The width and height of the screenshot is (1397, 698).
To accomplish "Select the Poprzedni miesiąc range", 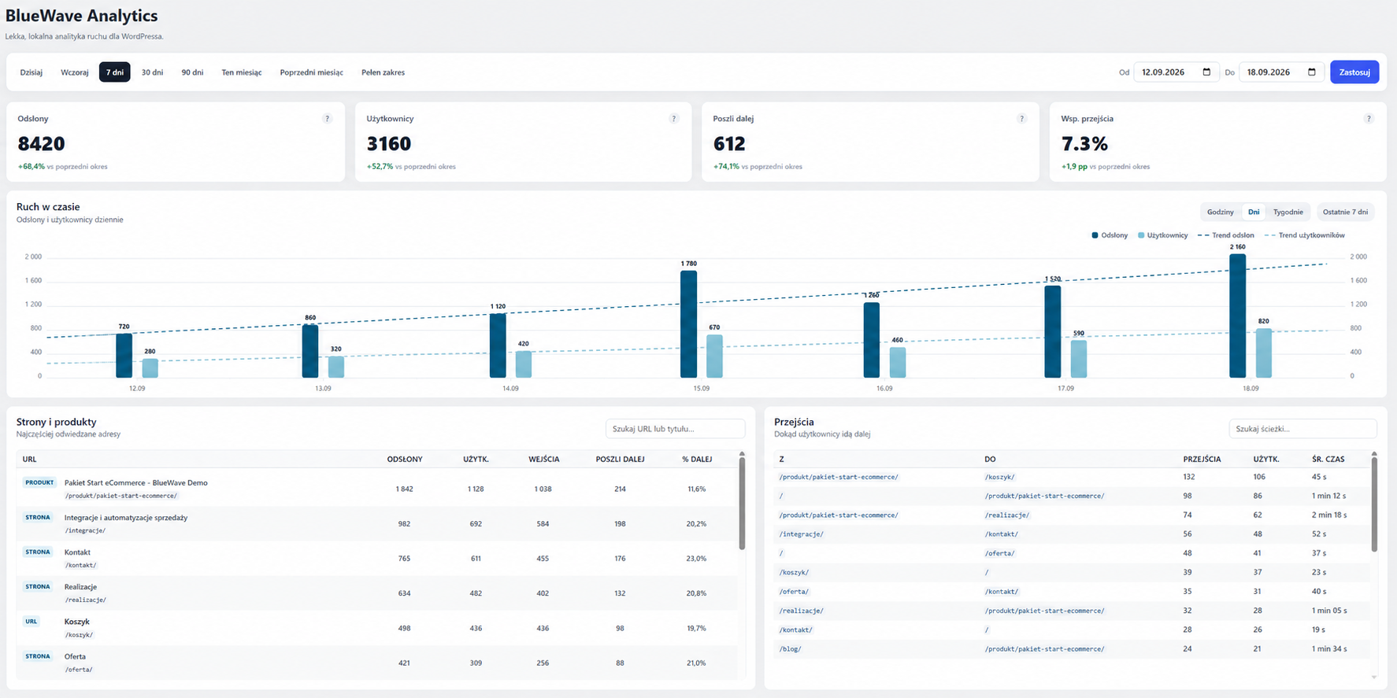I will click(311, 72).
